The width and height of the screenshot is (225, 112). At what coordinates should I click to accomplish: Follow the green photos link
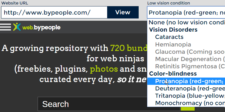105,69
